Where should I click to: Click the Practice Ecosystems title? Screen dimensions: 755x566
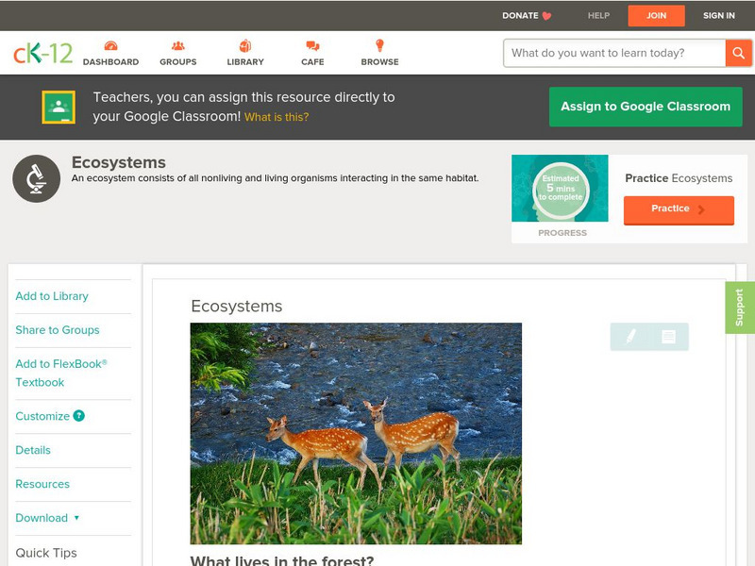click(x=679, y=178)
